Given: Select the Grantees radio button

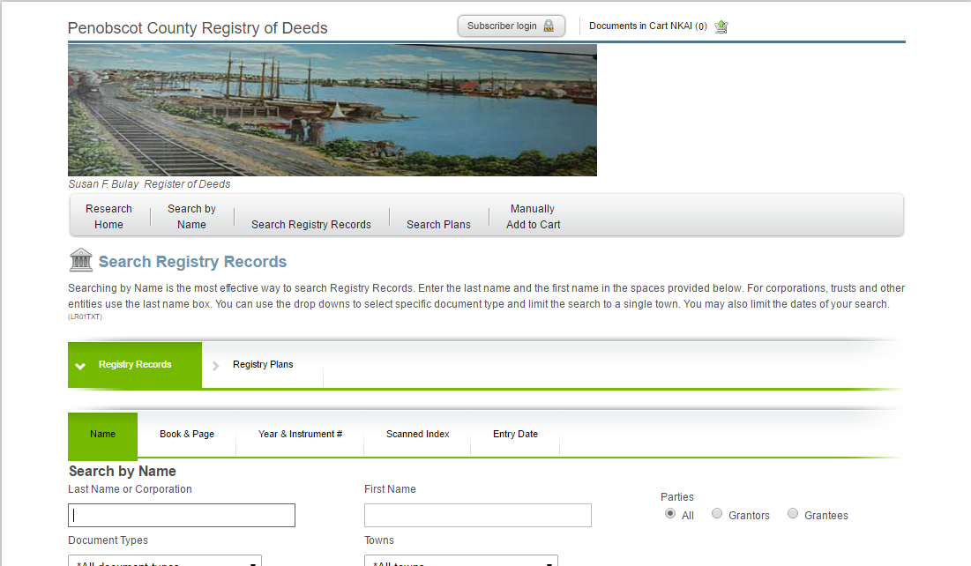Looking at the screenshot, I should pyautogui.click(x=793, y=513).
